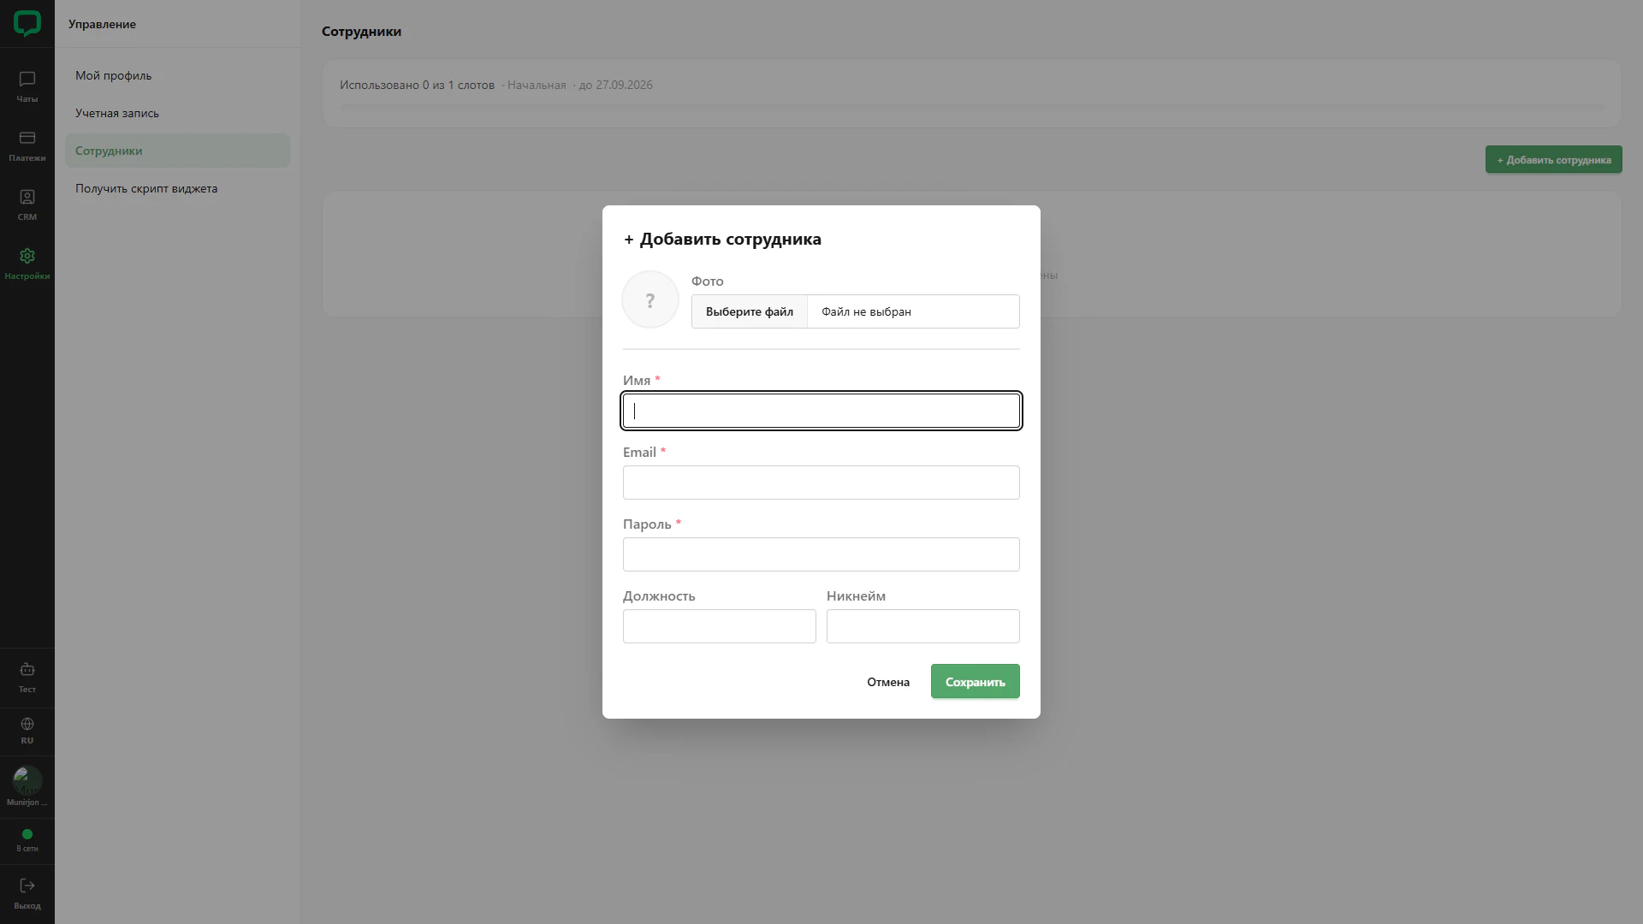
Task: Click the Сохранить button
Action: (976, 681)
